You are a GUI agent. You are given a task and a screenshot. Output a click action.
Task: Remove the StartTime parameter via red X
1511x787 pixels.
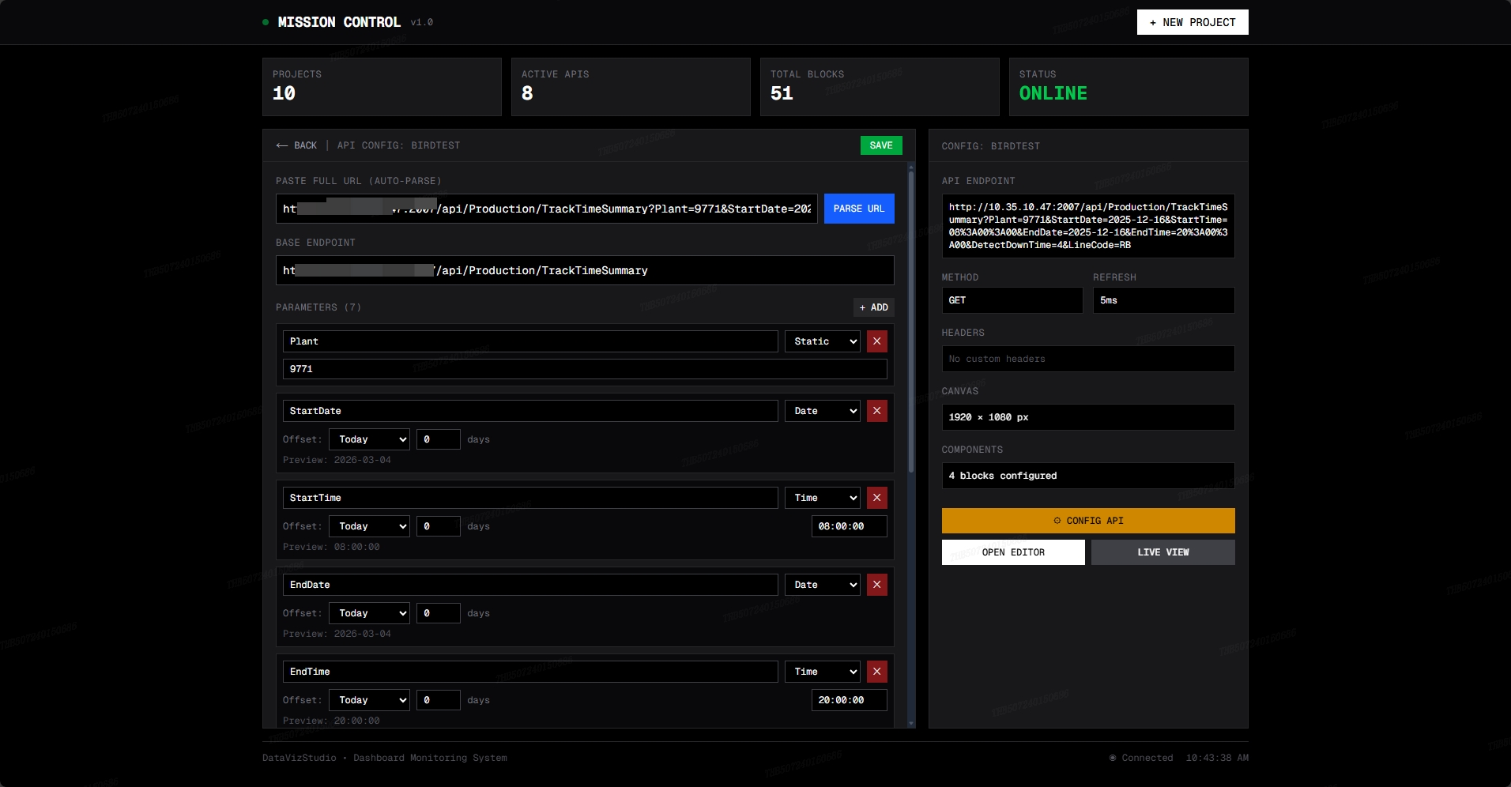[x=876, y=498]
